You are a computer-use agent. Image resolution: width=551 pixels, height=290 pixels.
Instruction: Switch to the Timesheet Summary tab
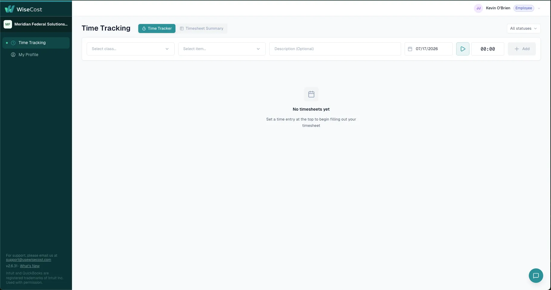(x=202, y=28)
